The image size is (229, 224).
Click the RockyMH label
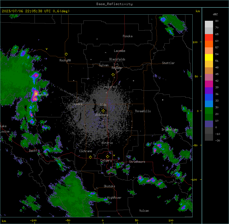[x=65, y=60]
